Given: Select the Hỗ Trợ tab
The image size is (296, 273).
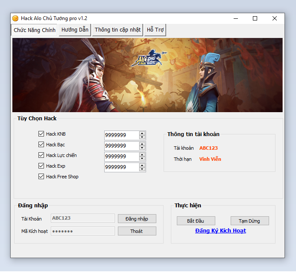Looking at the screenshot, I should [155, 30].
